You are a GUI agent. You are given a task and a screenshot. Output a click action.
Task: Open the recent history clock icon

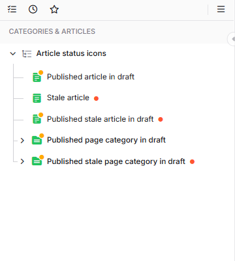[x=33, y=9]
